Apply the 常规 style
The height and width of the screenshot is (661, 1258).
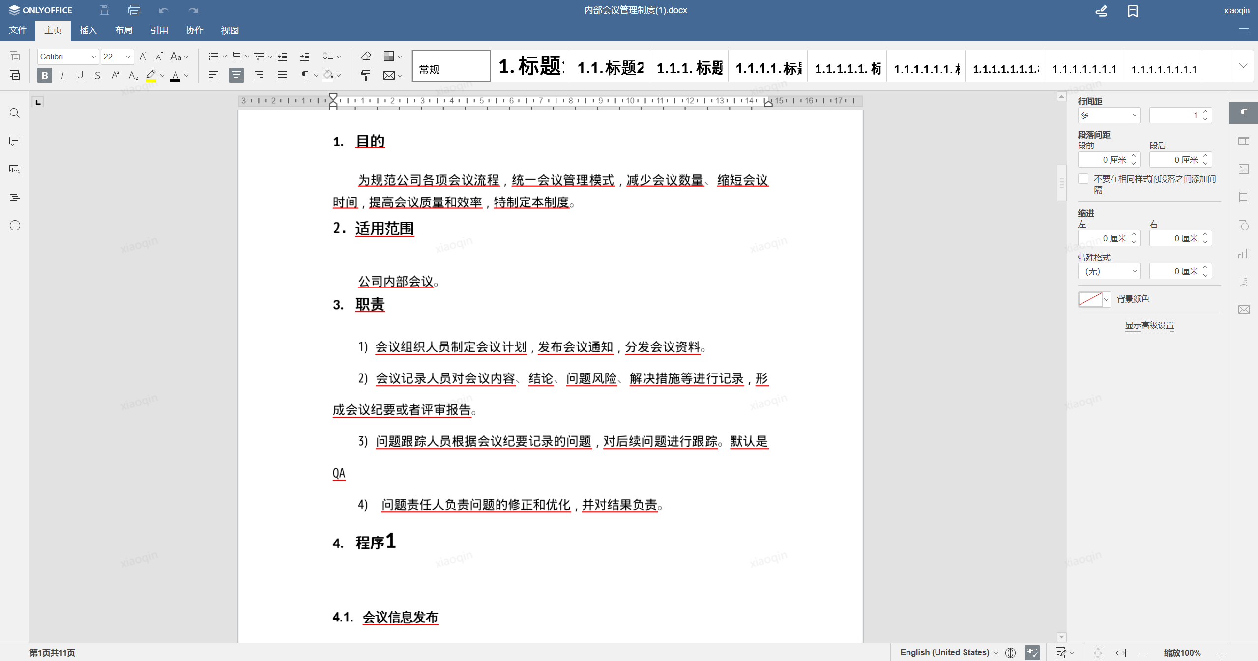[451, 66]
